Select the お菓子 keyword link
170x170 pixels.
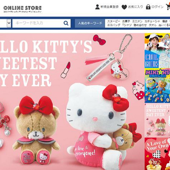(126, 21)
